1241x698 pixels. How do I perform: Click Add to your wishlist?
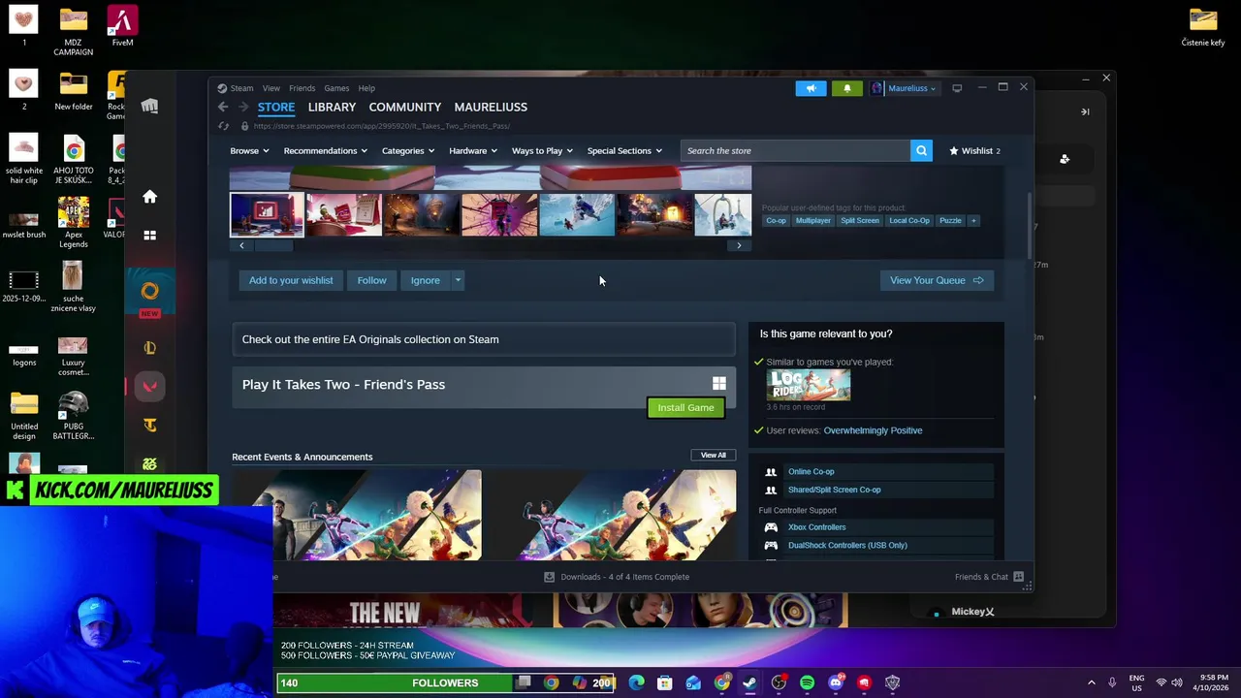291,280
